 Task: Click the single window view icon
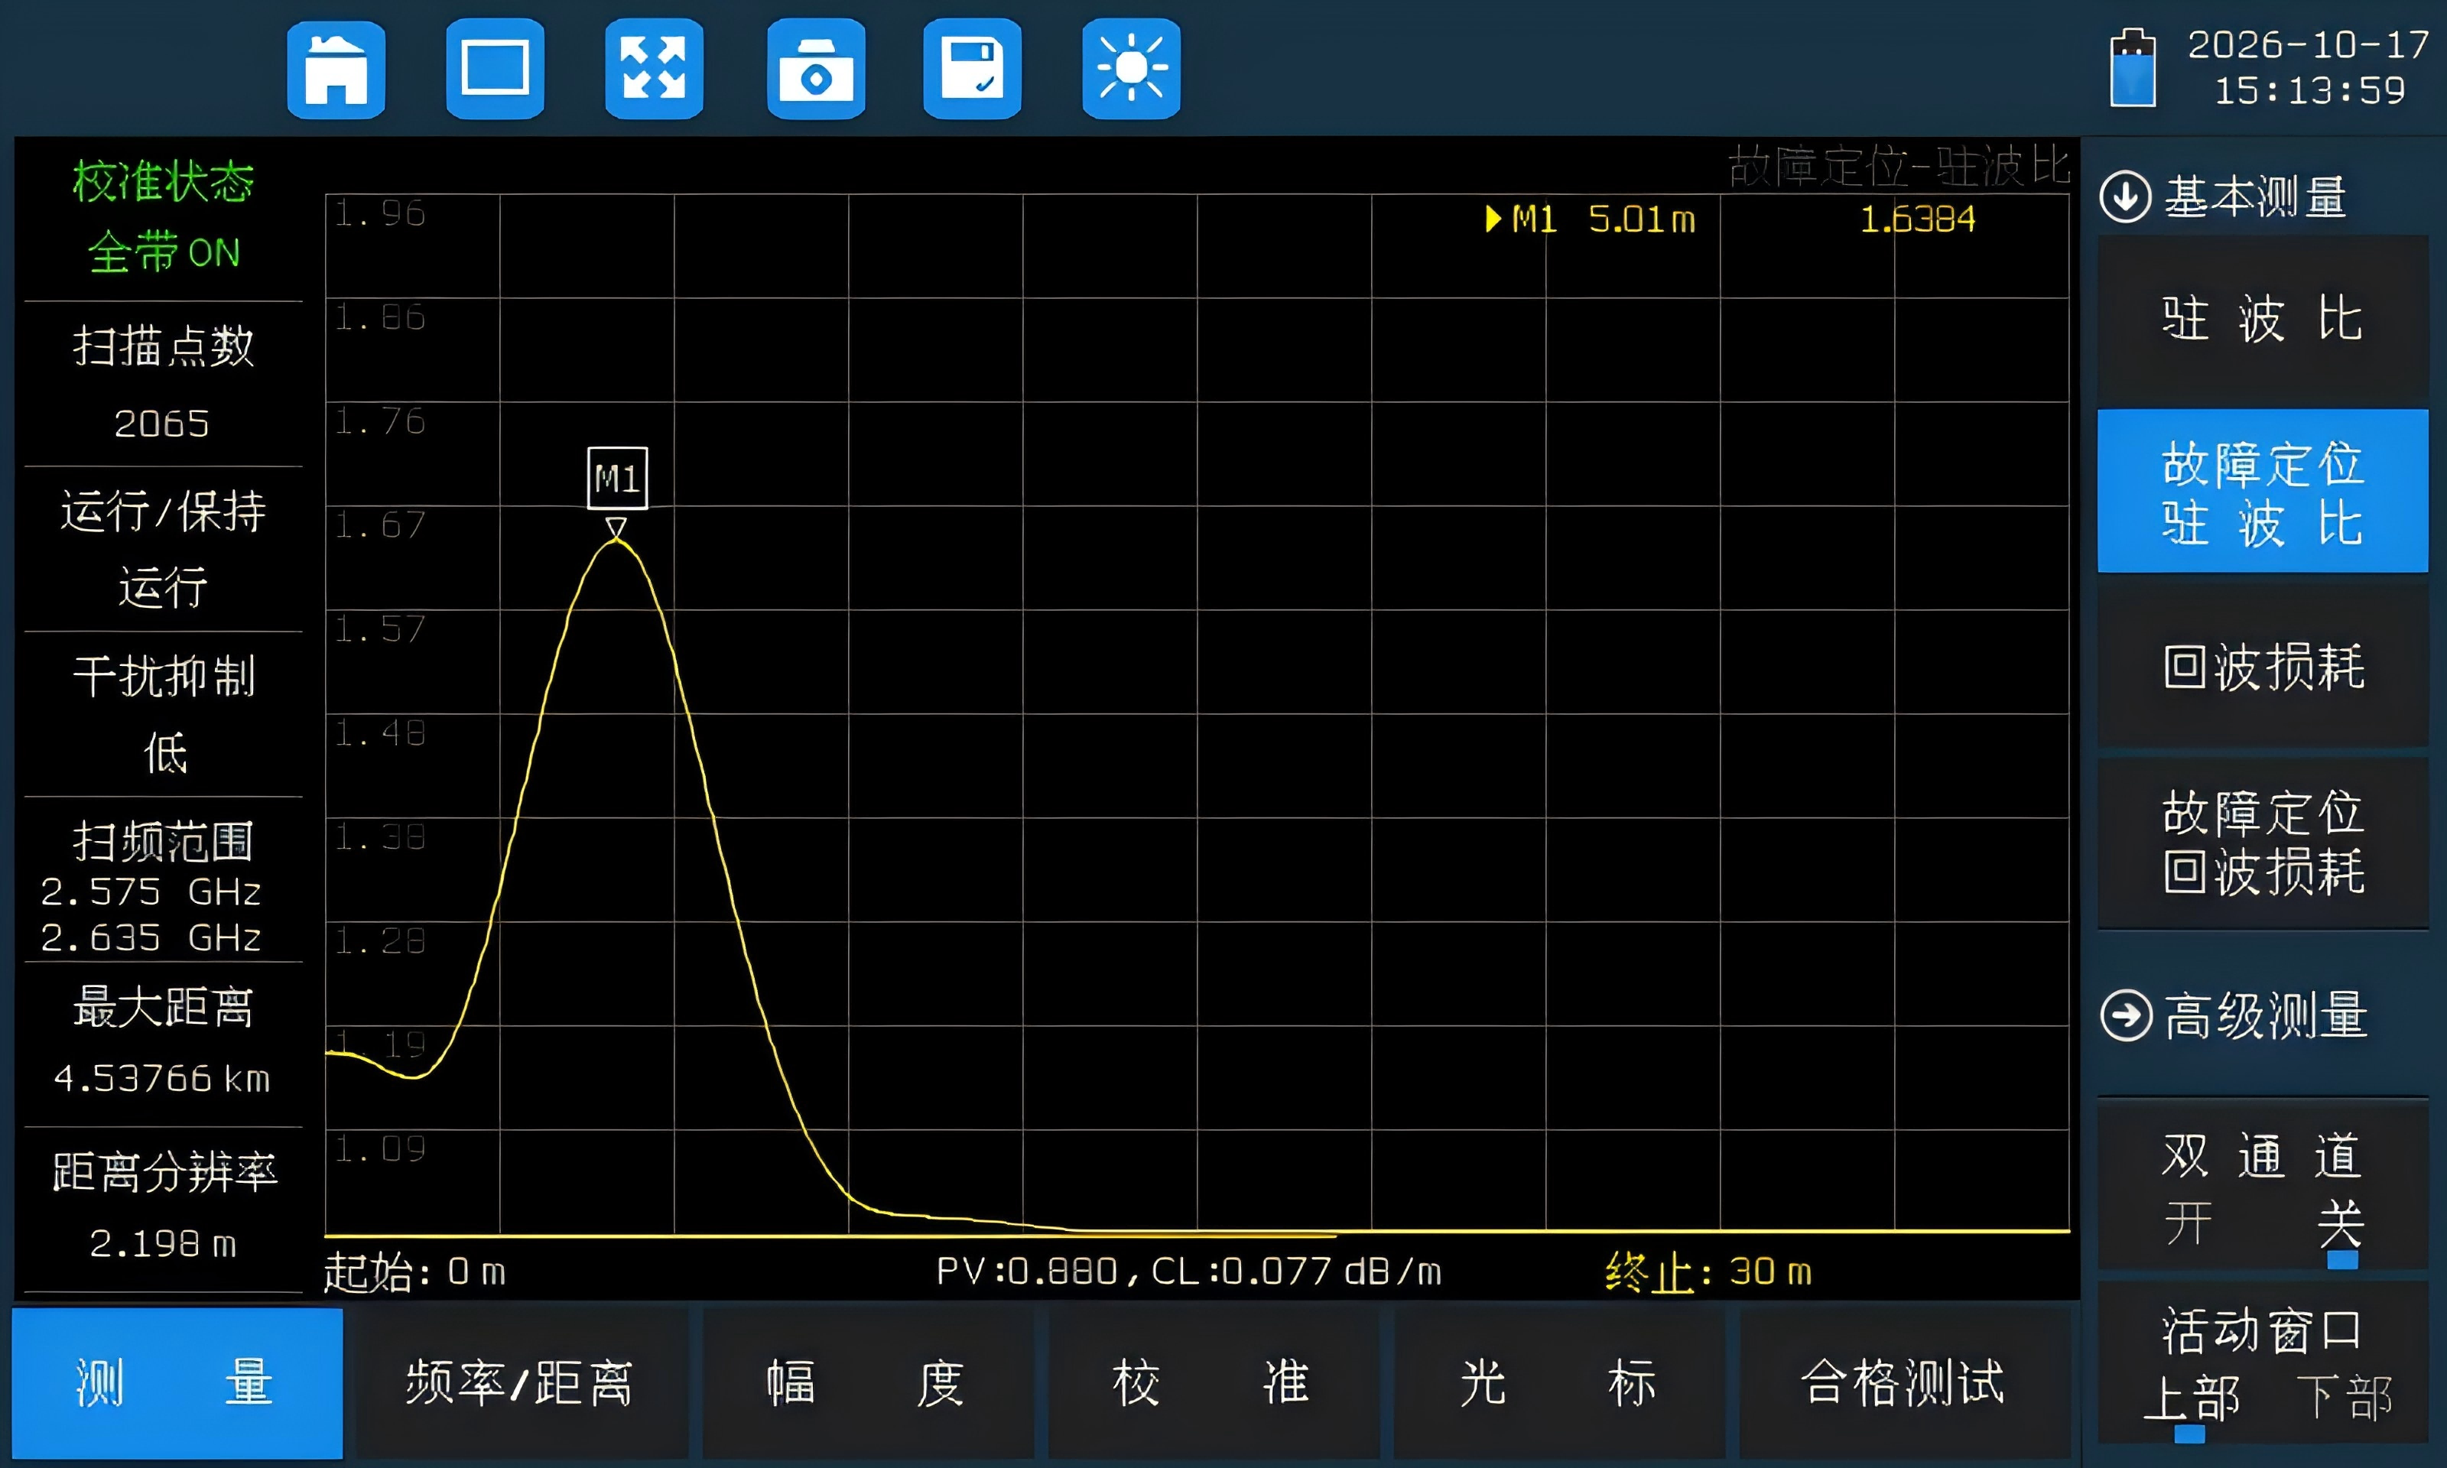(x=496, y=70)
